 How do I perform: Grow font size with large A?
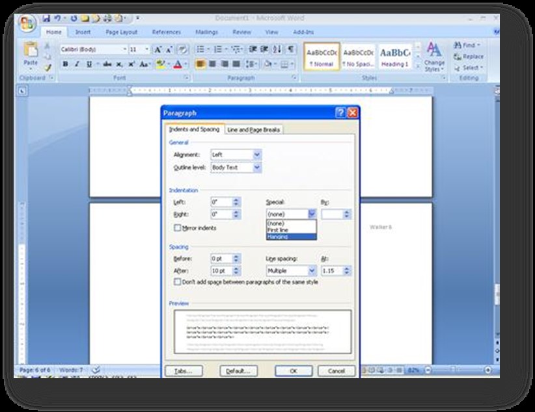point(158,50)
